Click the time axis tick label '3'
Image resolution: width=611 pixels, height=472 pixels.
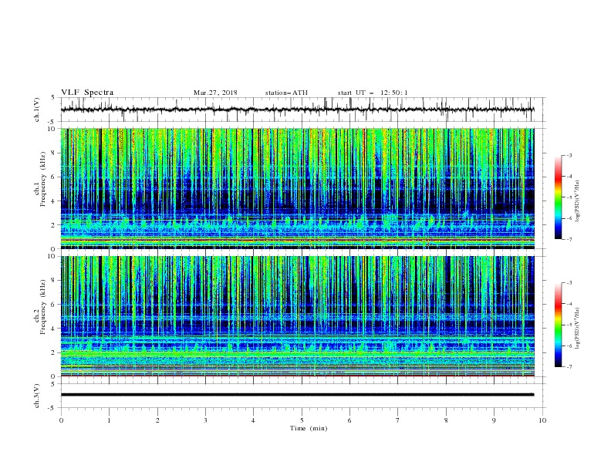coord(206,420)
